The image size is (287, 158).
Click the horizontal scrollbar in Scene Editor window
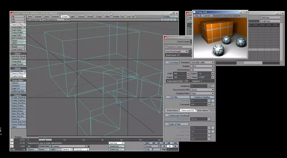pos(253,63)
